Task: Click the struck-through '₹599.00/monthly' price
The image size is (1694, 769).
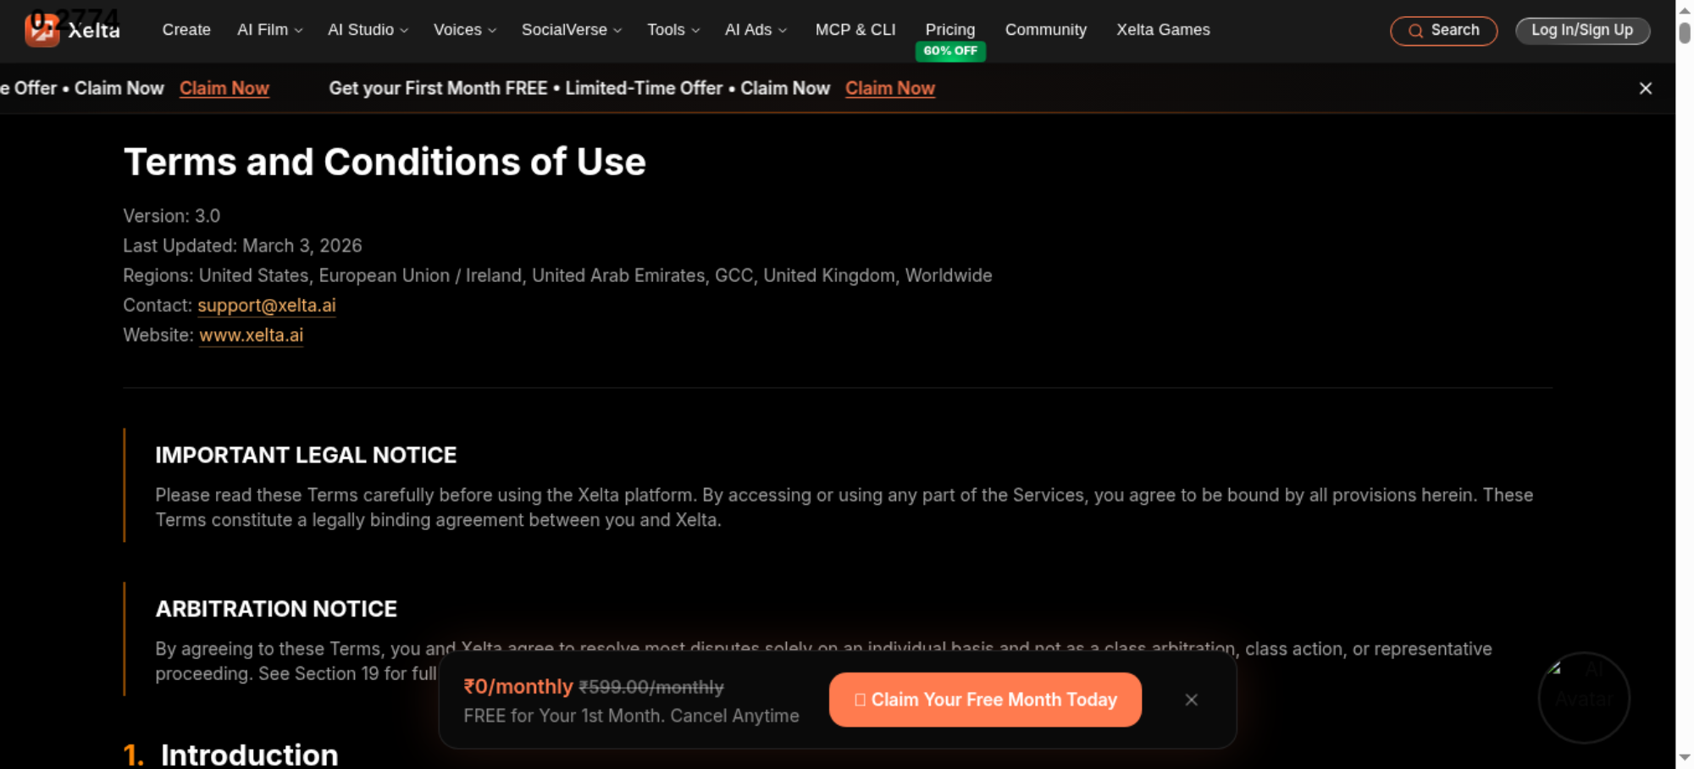Action: [651, 688]
